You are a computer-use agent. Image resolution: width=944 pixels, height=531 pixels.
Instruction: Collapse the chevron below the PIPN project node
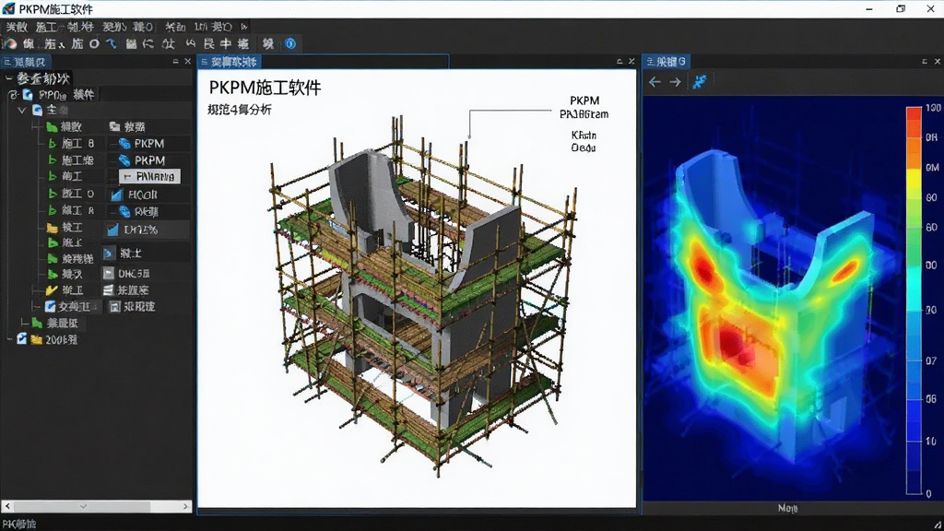[22, 111]
